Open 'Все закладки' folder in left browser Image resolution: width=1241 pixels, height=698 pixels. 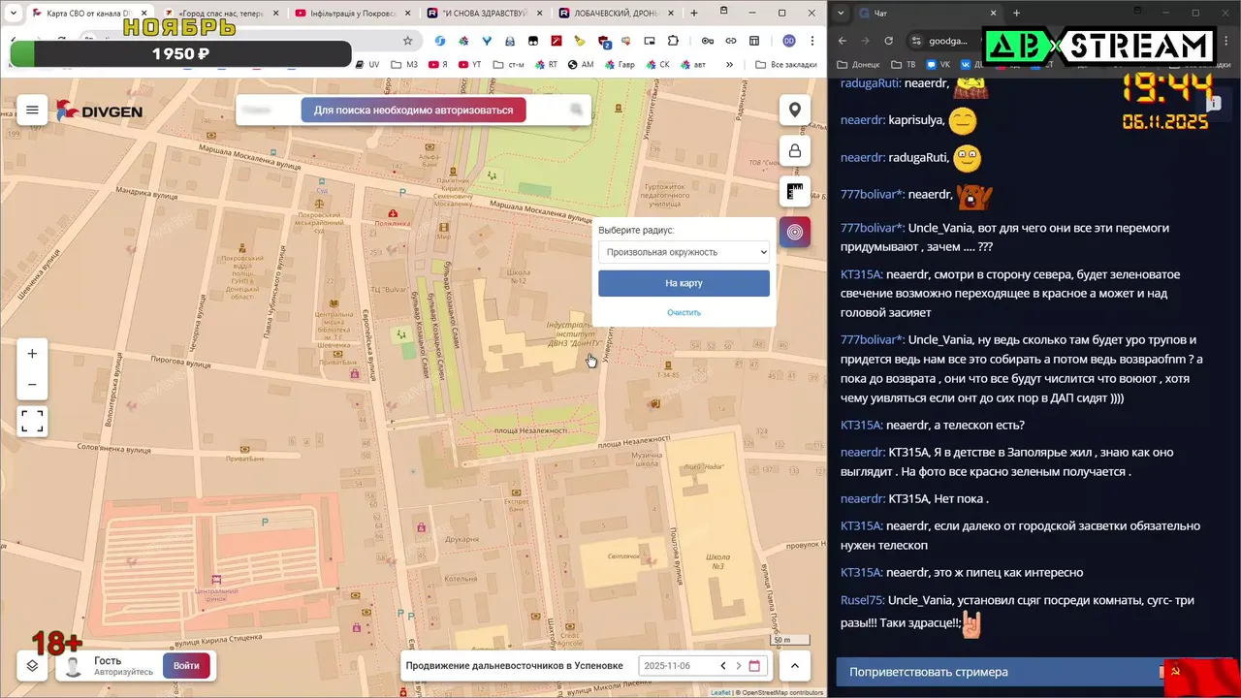pos(786,65)
